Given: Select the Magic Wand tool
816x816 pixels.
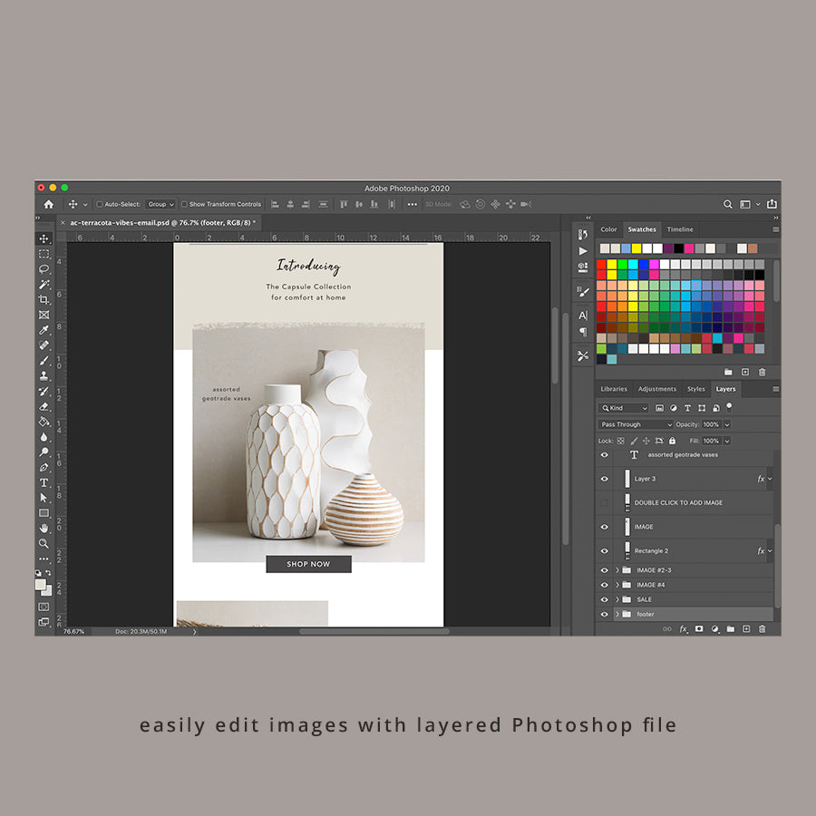Looking at the screenshot, I should coord(44,284).
